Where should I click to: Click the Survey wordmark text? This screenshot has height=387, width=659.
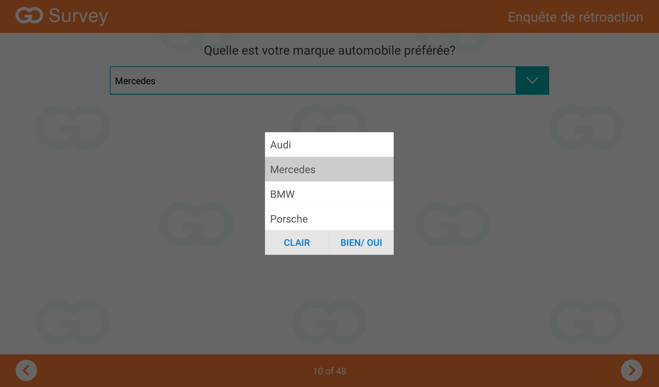pyautogui.click(x=78, y=16)
